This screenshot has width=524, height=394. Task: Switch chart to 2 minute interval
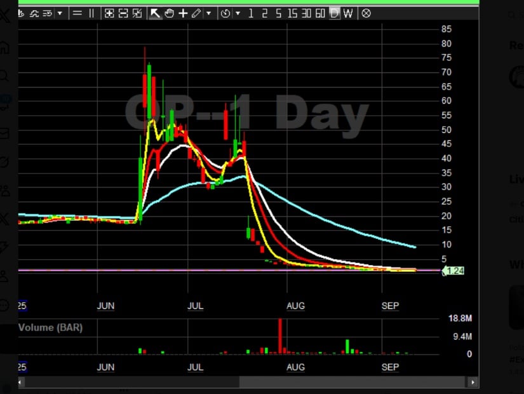[x=265, y=13]
